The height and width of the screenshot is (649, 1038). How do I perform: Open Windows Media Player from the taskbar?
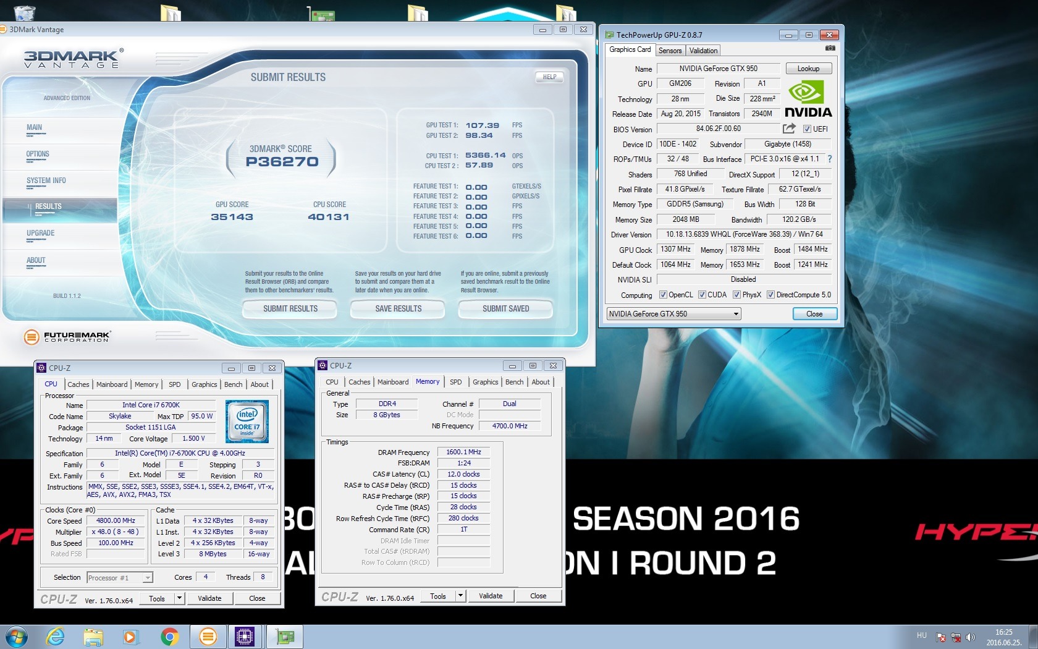pyautogui.click(x=130, y=637)
